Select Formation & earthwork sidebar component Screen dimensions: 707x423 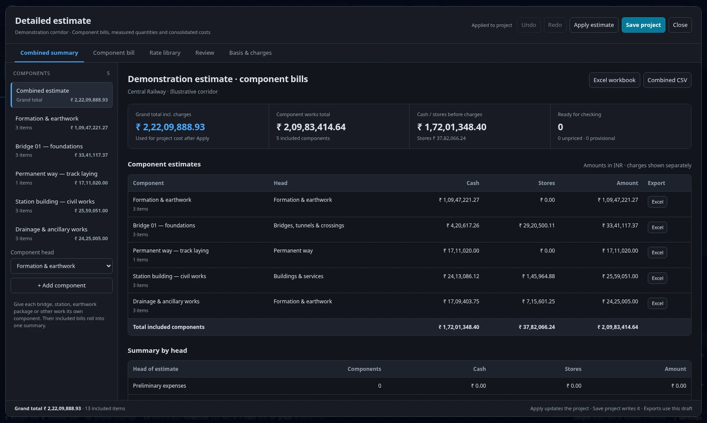(61, 123)
